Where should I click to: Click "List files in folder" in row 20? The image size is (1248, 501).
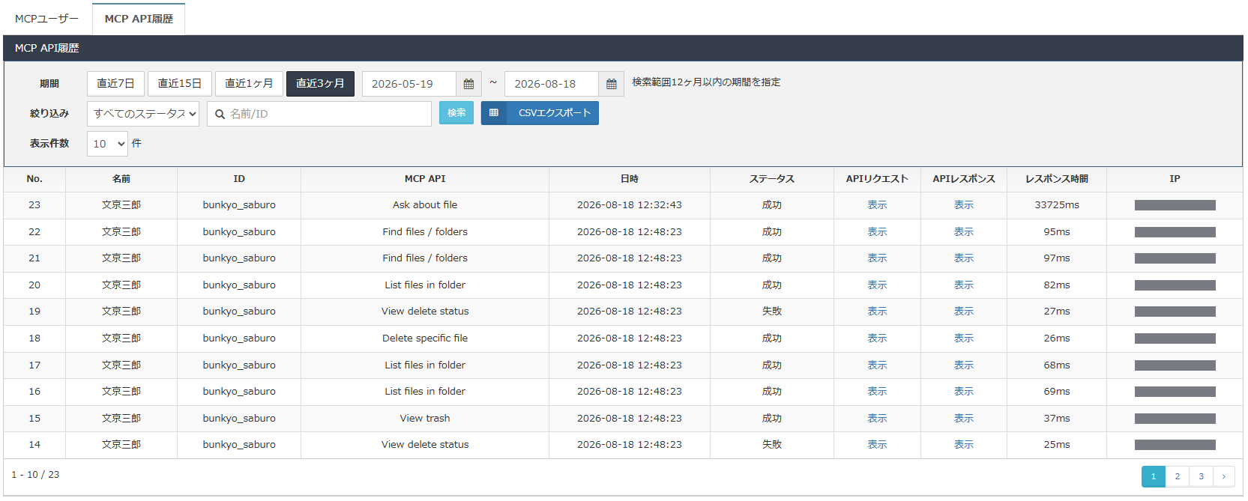(425, 285)
